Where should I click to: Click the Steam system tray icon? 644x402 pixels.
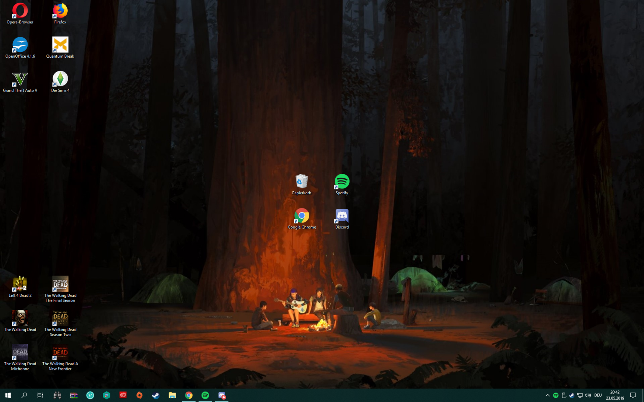click(572, 395)
